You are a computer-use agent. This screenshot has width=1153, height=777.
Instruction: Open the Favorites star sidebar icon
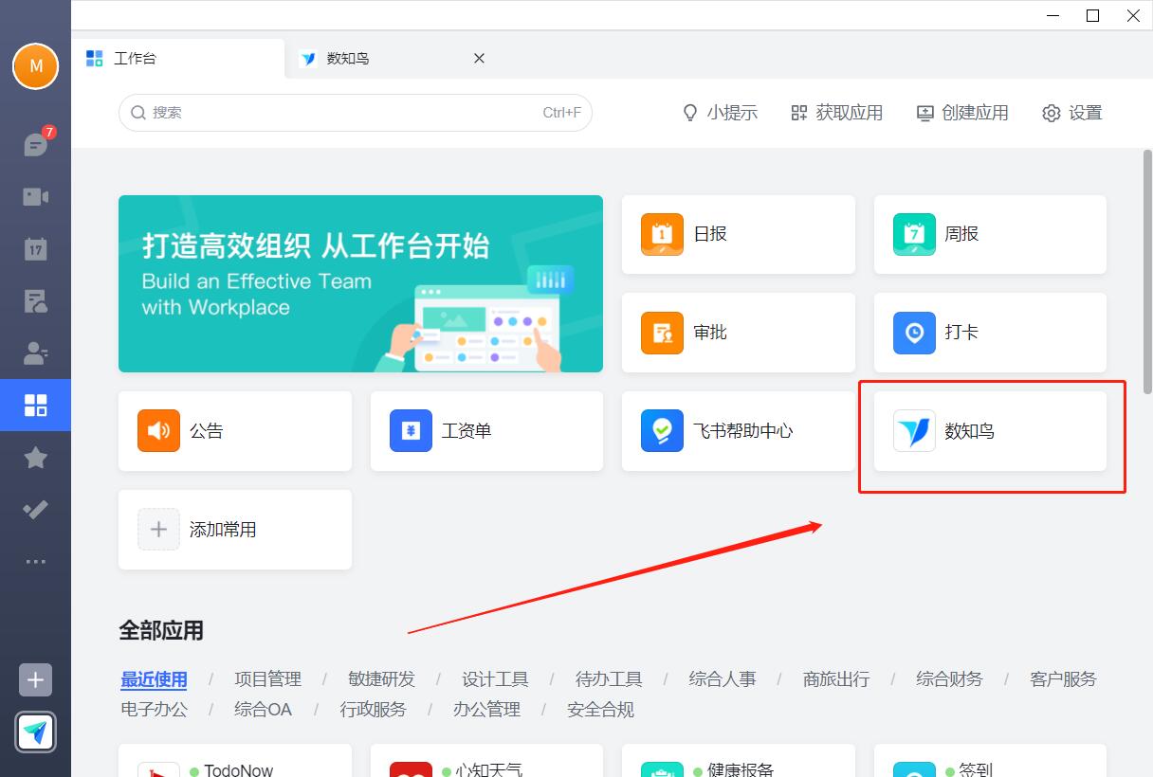[35, 458]
